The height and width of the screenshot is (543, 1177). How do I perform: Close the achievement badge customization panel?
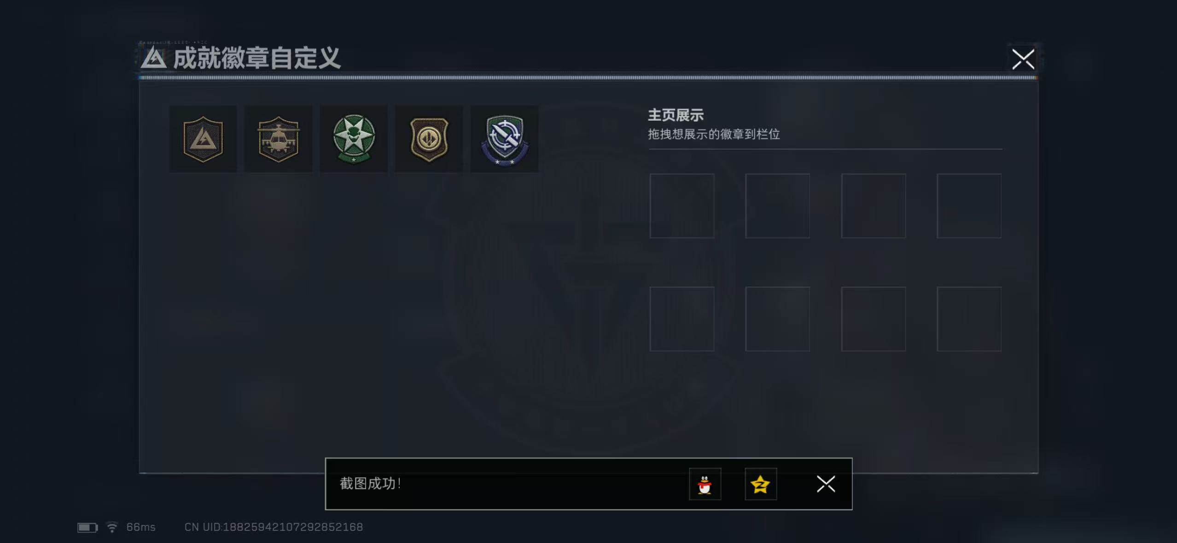tap(1023, 59)
